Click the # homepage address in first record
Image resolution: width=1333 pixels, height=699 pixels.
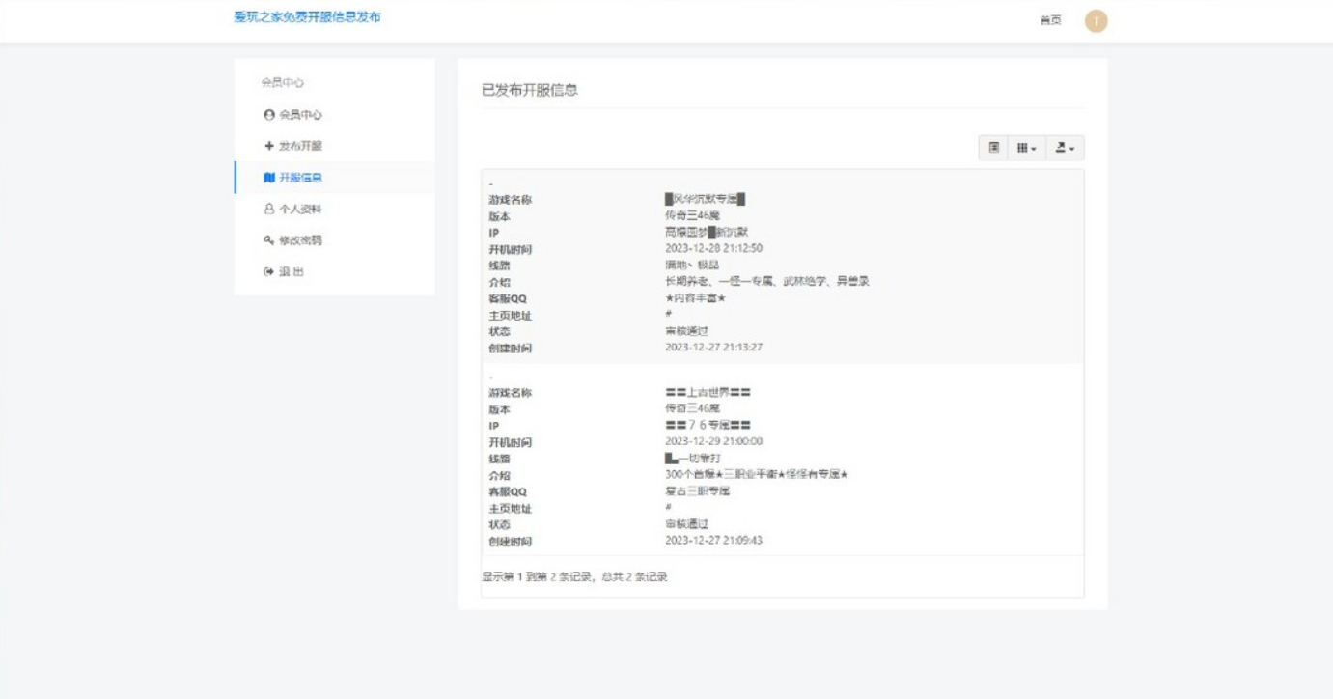point(668,314)
